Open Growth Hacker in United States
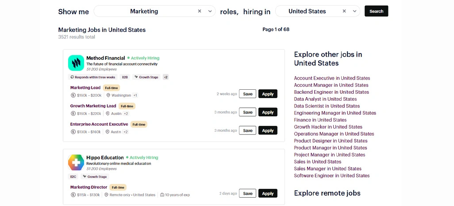 tap(328, 127)
